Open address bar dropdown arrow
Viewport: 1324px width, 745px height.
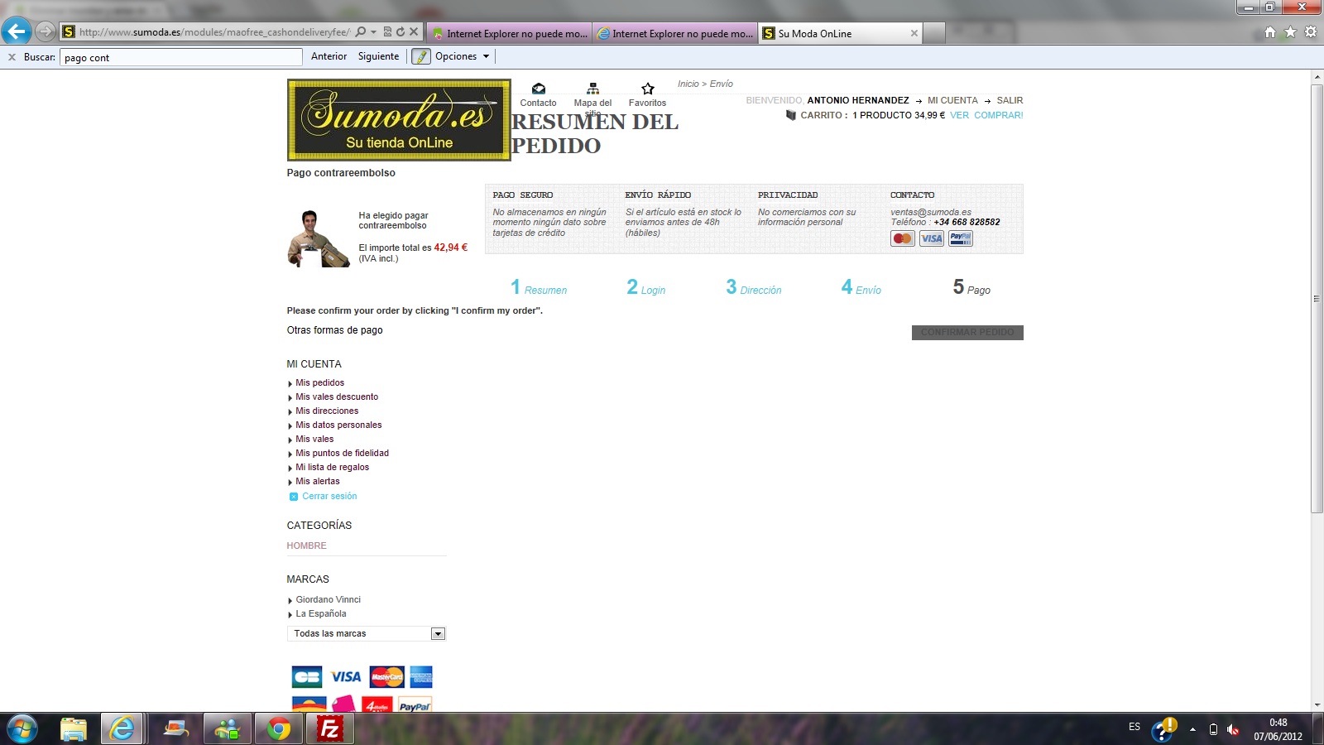coord(373,32)
